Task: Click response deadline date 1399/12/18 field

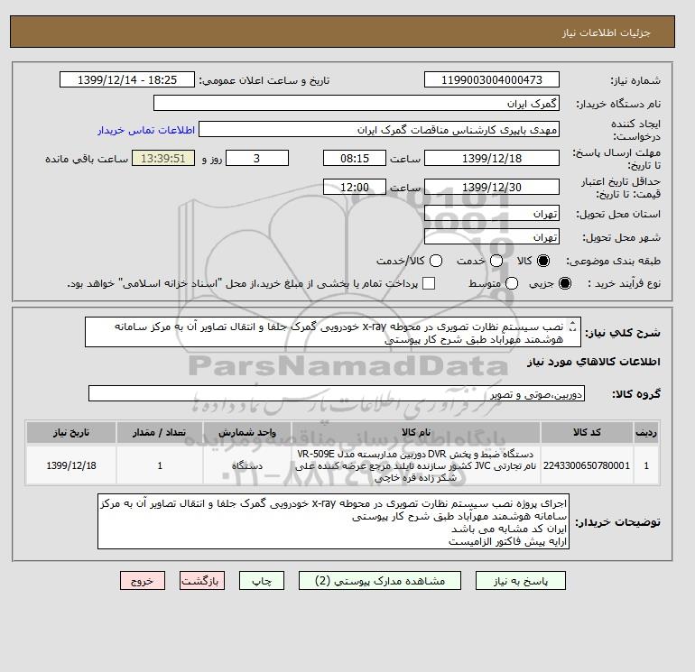Action: click(x=492, y=158)
